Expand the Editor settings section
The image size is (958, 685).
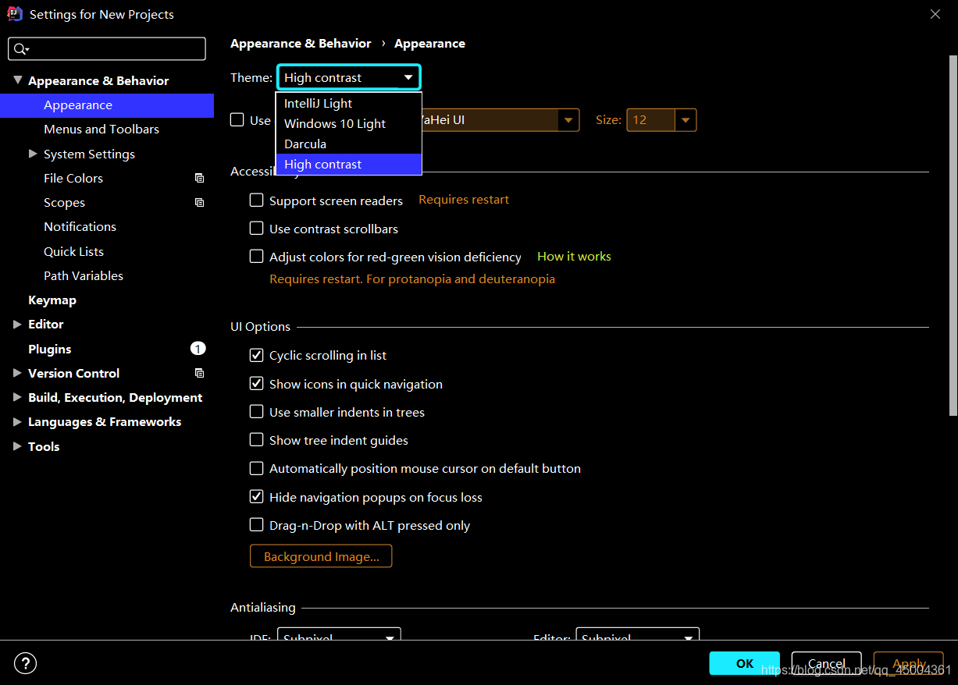(17, 324)
